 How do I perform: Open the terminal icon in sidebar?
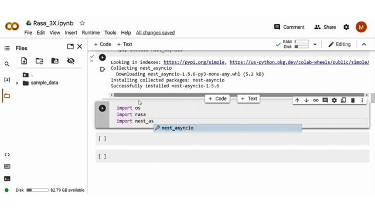point(7,179)
